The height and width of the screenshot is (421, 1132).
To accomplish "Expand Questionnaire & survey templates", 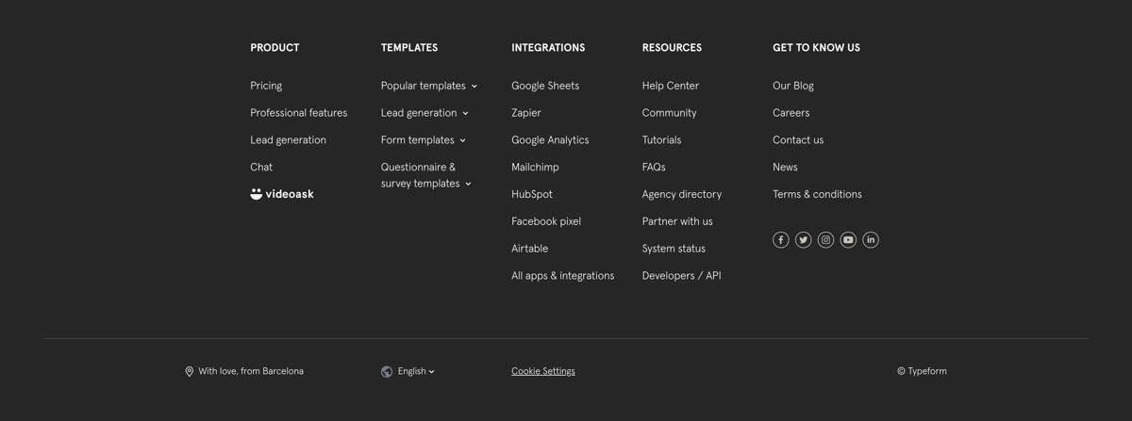I will coord(426,175).
